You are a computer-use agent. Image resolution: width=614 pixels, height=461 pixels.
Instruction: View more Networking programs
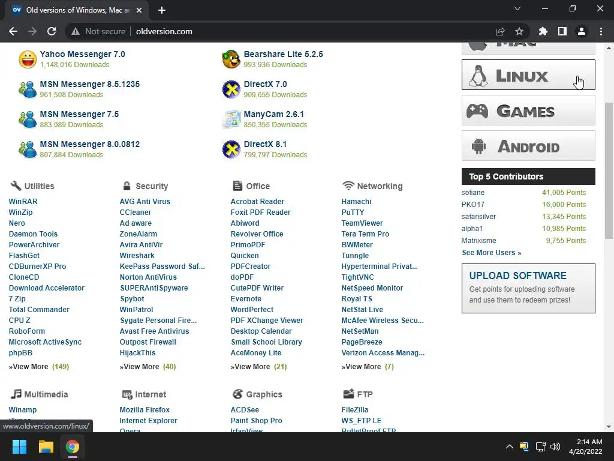click(x=368, y=367)
